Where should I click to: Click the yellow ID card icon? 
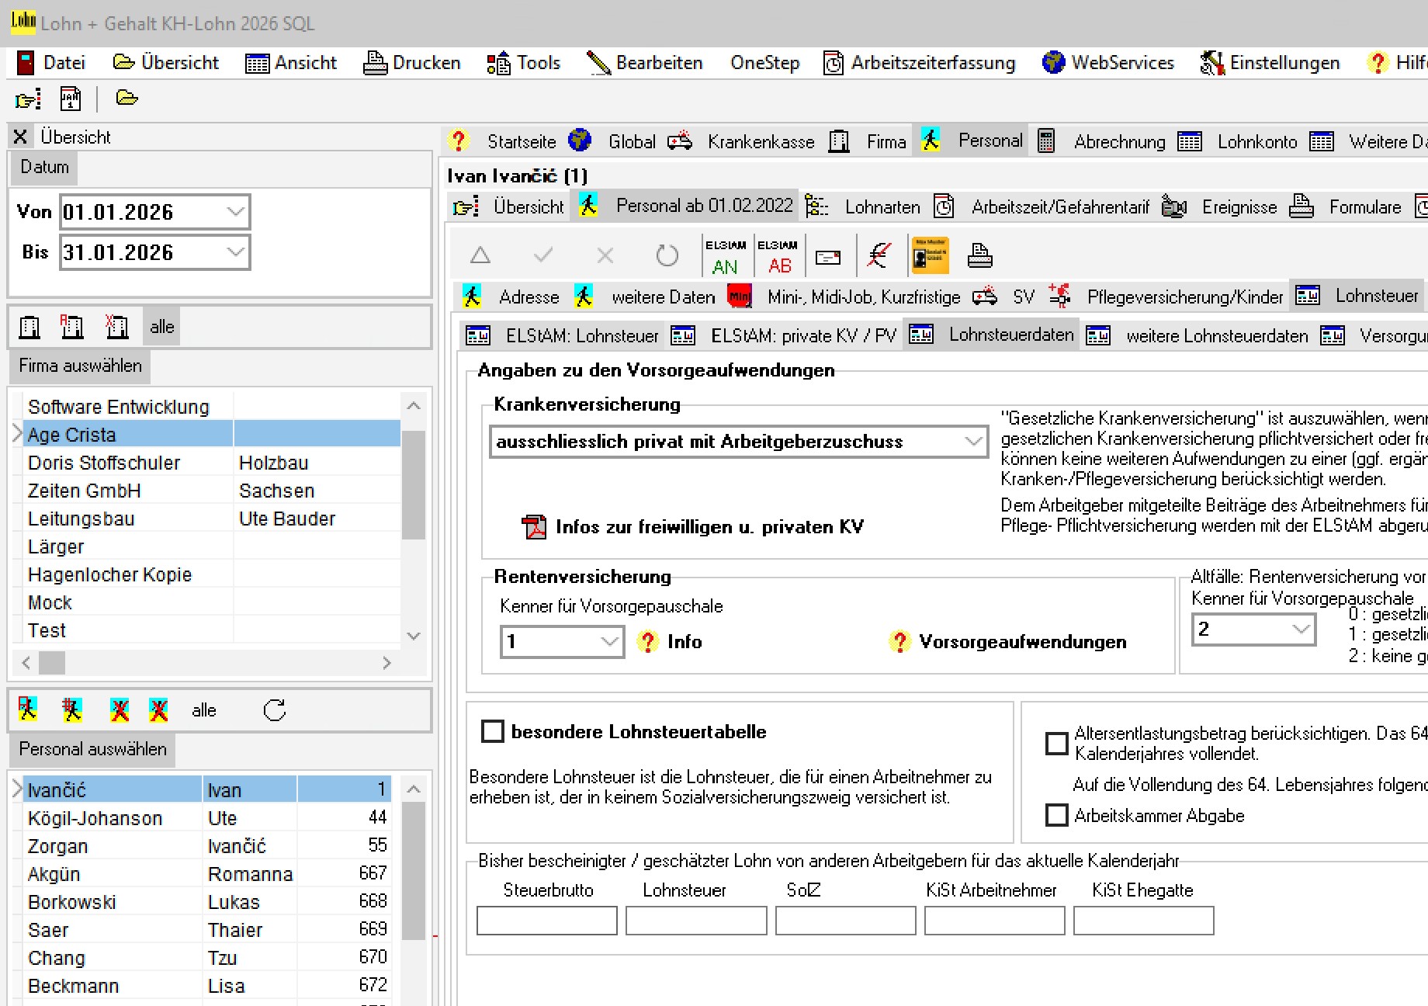pyautogui.click(x=930, y=255)
